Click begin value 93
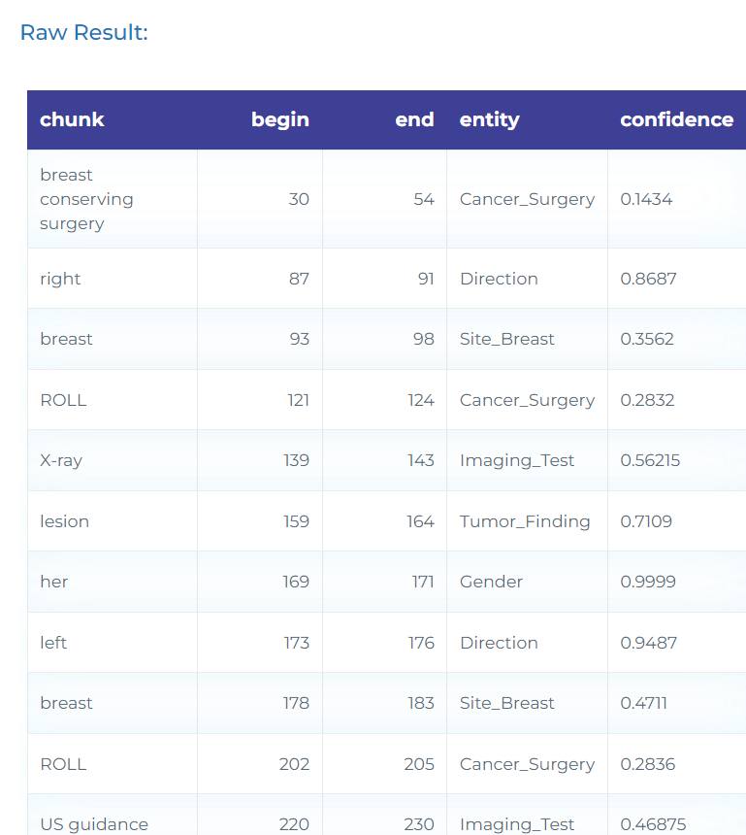The width and height of the screenshot is (746, 835). pyautogui.click(x=299, y=339)
